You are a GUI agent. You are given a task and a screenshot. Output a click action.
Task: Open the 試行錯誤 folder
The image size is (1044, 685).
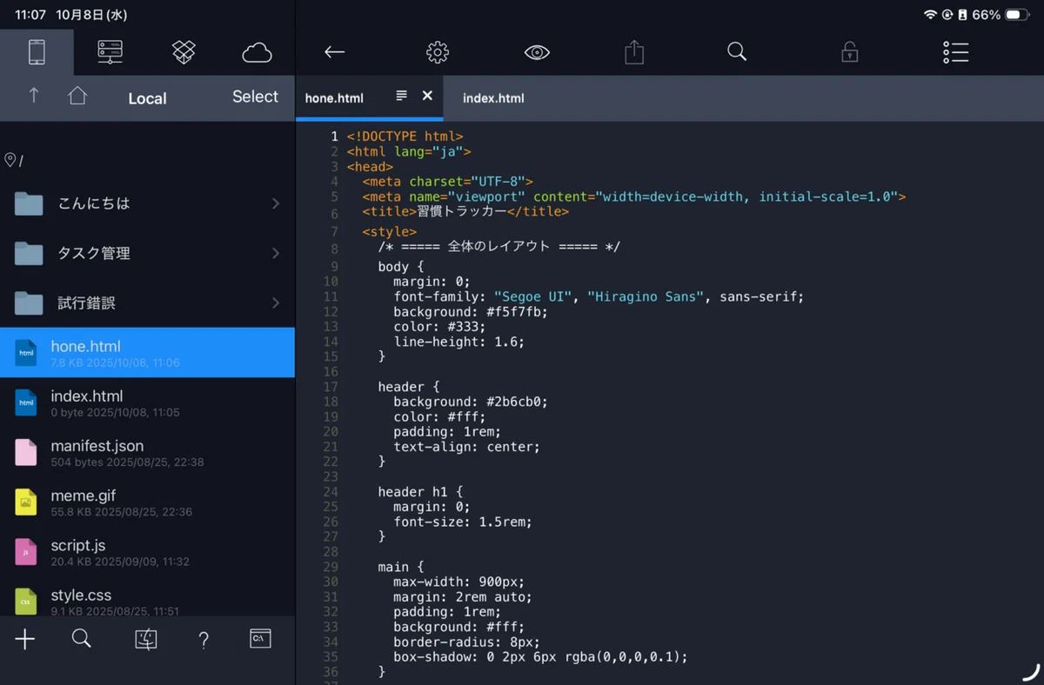(147, 303)
